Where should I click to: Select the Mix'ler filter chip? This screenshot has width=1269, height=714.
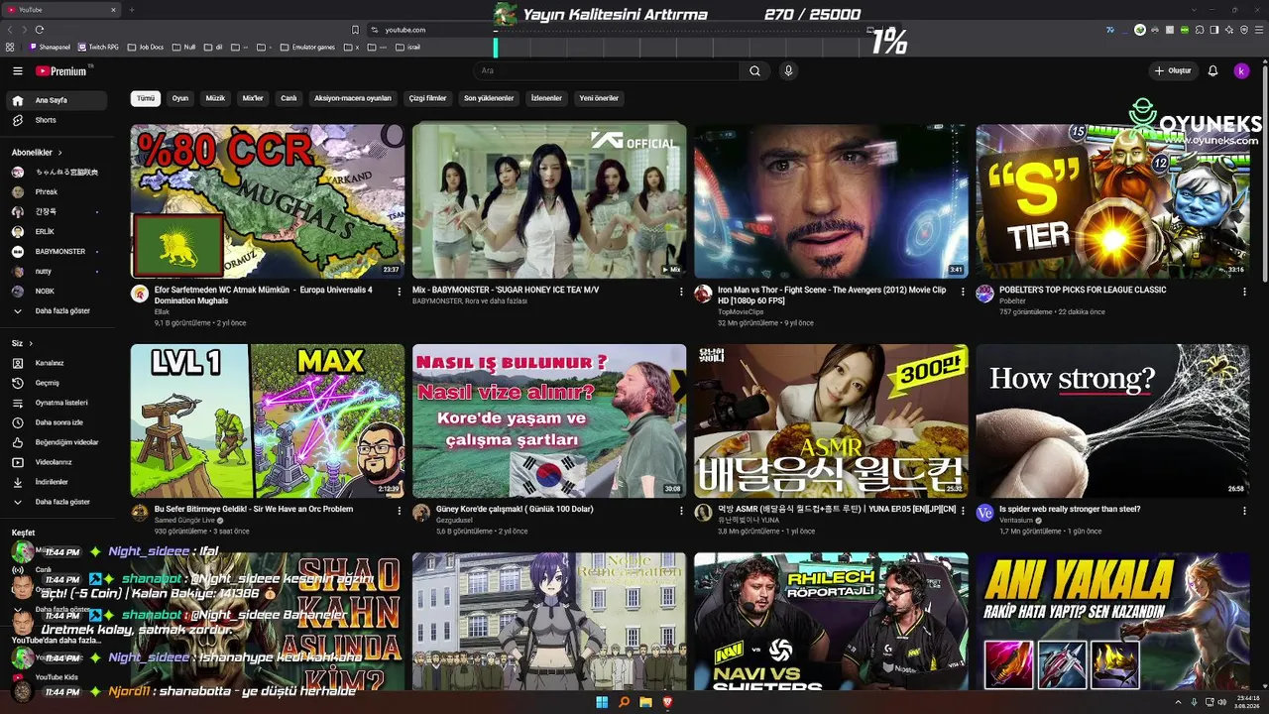[x=253, y=98]
